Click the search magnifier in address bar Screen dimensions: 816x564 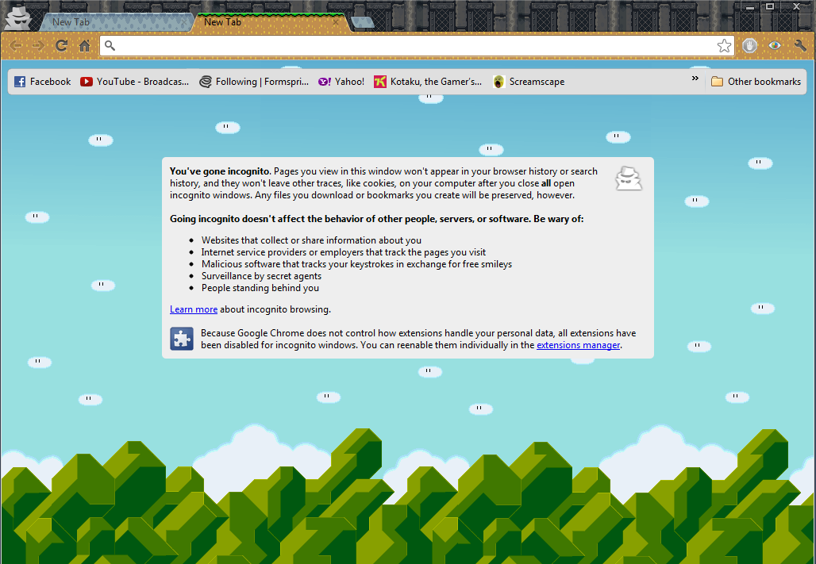[110, 46]
